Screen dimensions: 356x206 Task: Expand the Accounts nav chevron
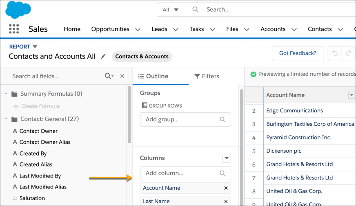click(294, 29)
